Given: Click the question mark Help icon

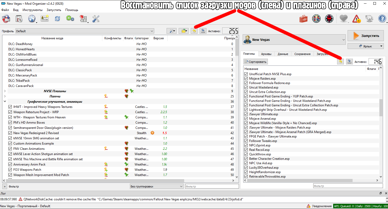Looking at the screenshot, I should pos(382,19).
